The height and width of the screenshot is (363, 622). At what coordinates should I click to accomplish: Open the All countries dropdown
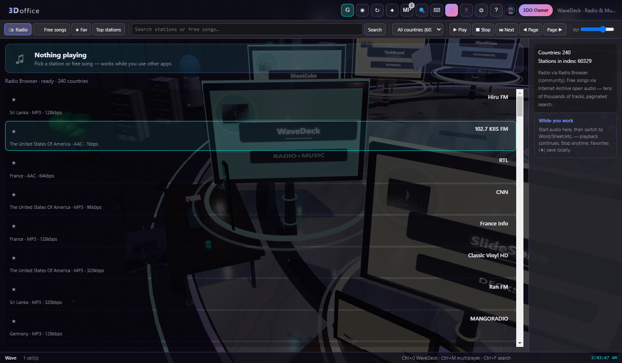click(418, 29)
